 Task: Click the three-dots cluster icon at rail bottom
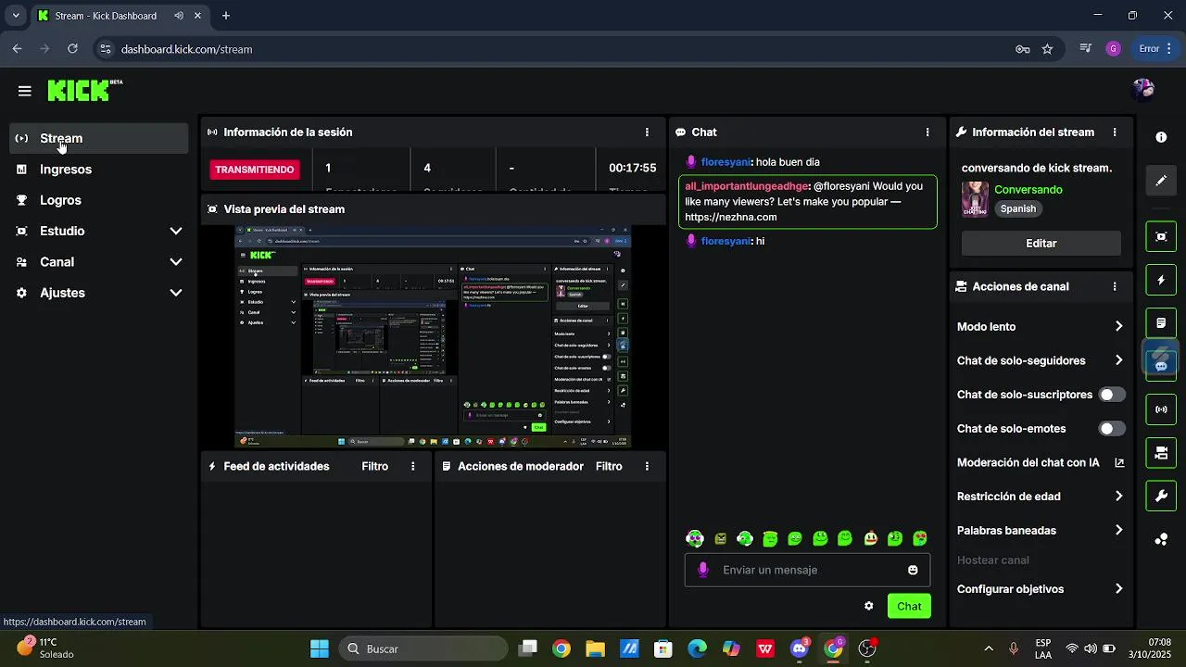1161,539
